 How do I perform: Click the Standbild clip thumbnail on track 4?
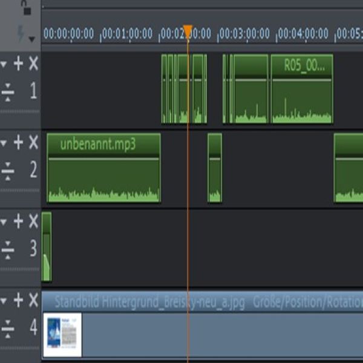pos(62,334)
